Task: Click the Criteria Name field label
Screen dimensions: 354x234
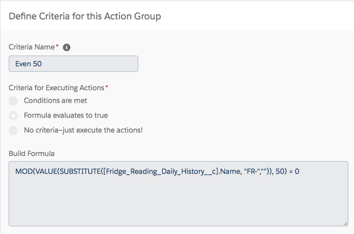Action: click(x=32, y=47)
